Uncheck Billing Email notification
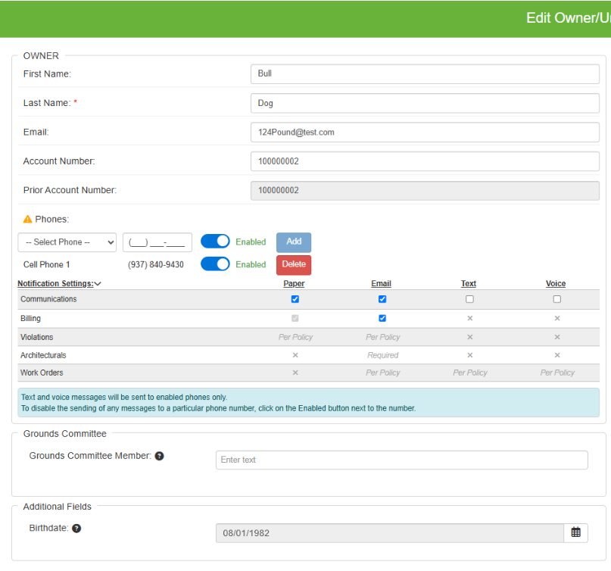 [382, 318]
